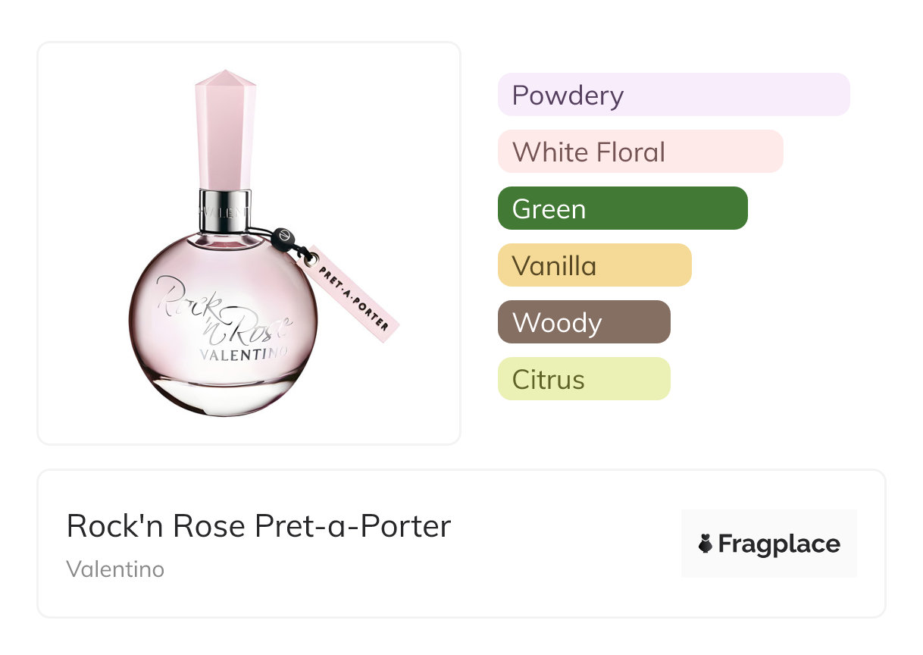Click the clear glass base of the bottle
The width and height of the screenshot is (923, 655).
222,394
